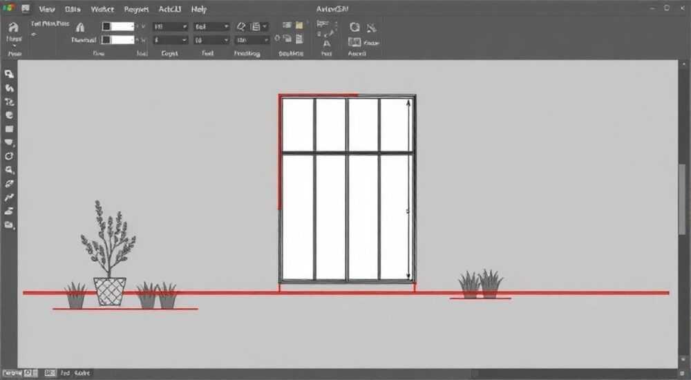Select the polyline tool in left toolbar
The image size is (691, 380).
coord(9,198)
